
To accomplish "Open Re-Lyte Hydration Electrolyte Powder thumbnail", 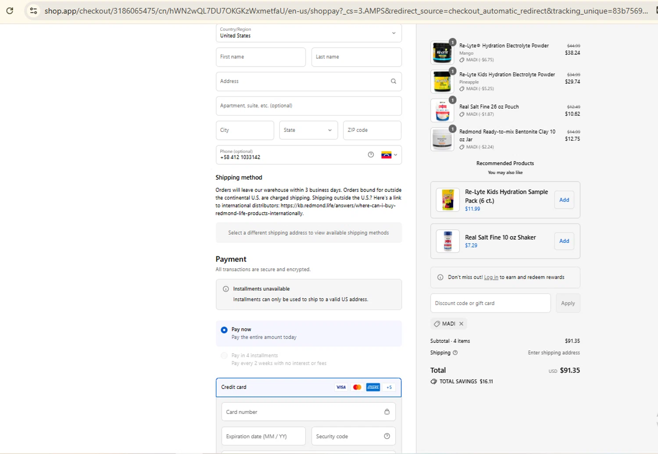I will click(x=442, y=52).
